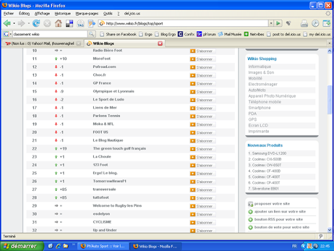Viewport: 334px width, 251px height.
Task: Click the del.icio.us TAG toolbar icon
Action: point(80,24)
